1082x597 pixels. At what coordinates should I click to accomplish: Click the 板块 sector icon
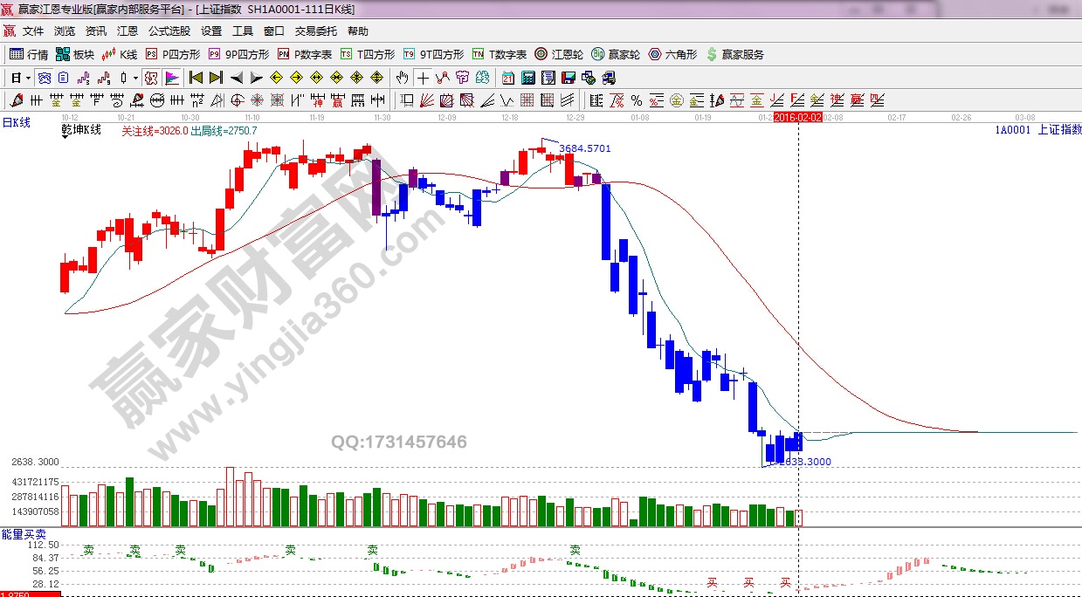74,54
